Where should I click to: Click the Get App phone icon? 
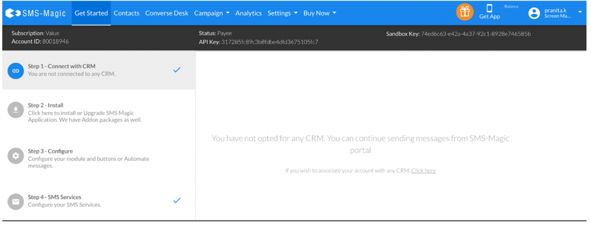[489, 8]
